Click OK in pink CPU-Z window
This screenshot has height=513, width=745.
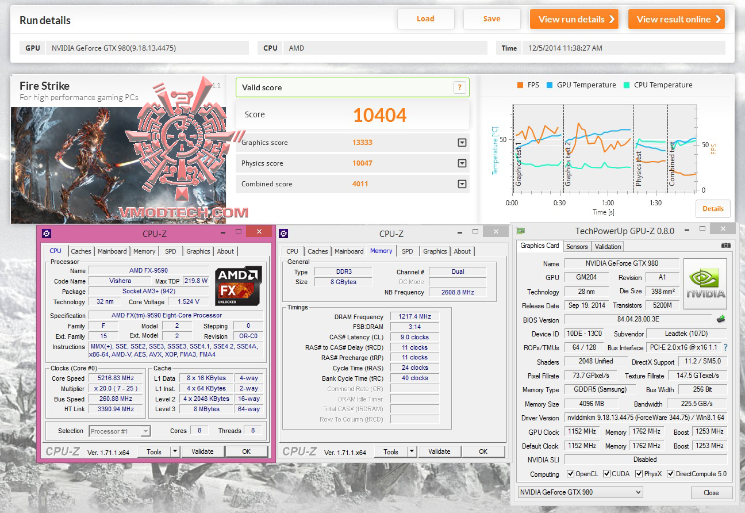(x=246, y=451)
